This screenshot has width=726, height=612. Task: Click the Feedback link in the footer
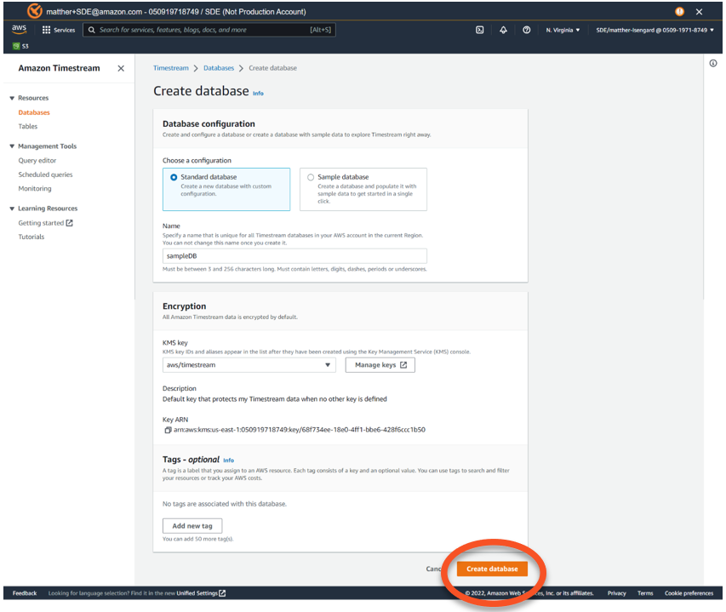25,593
